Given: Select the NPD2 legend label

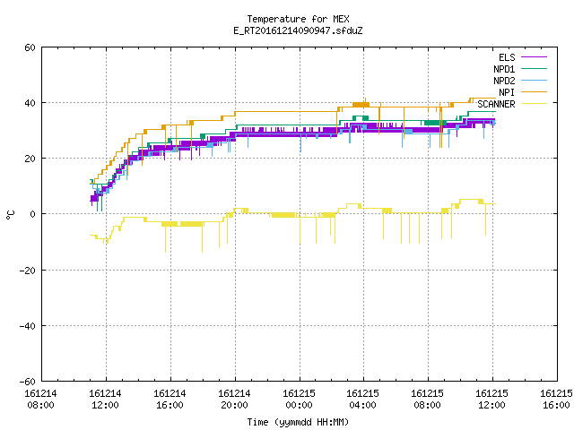Looking at the screenshot, I should tap(504, 81).
